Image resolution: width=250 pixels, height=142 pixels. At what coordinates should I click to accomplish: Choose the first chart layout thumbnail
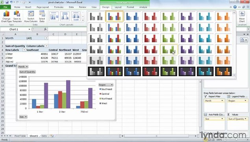(x=54, y=16)
